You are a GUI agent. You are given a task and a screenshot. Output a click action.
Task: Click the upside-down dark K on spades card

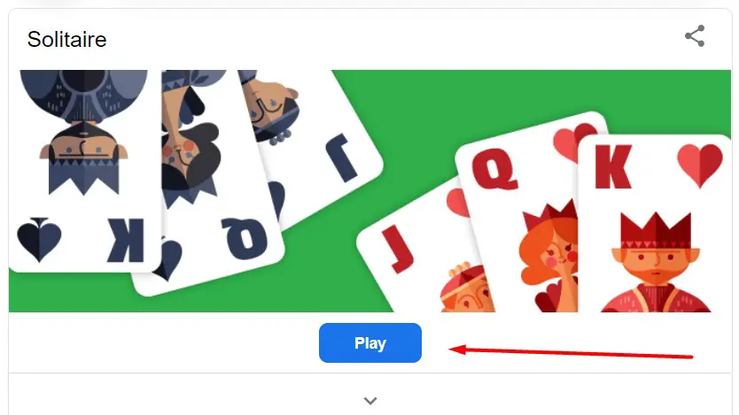tap(125, 240)
